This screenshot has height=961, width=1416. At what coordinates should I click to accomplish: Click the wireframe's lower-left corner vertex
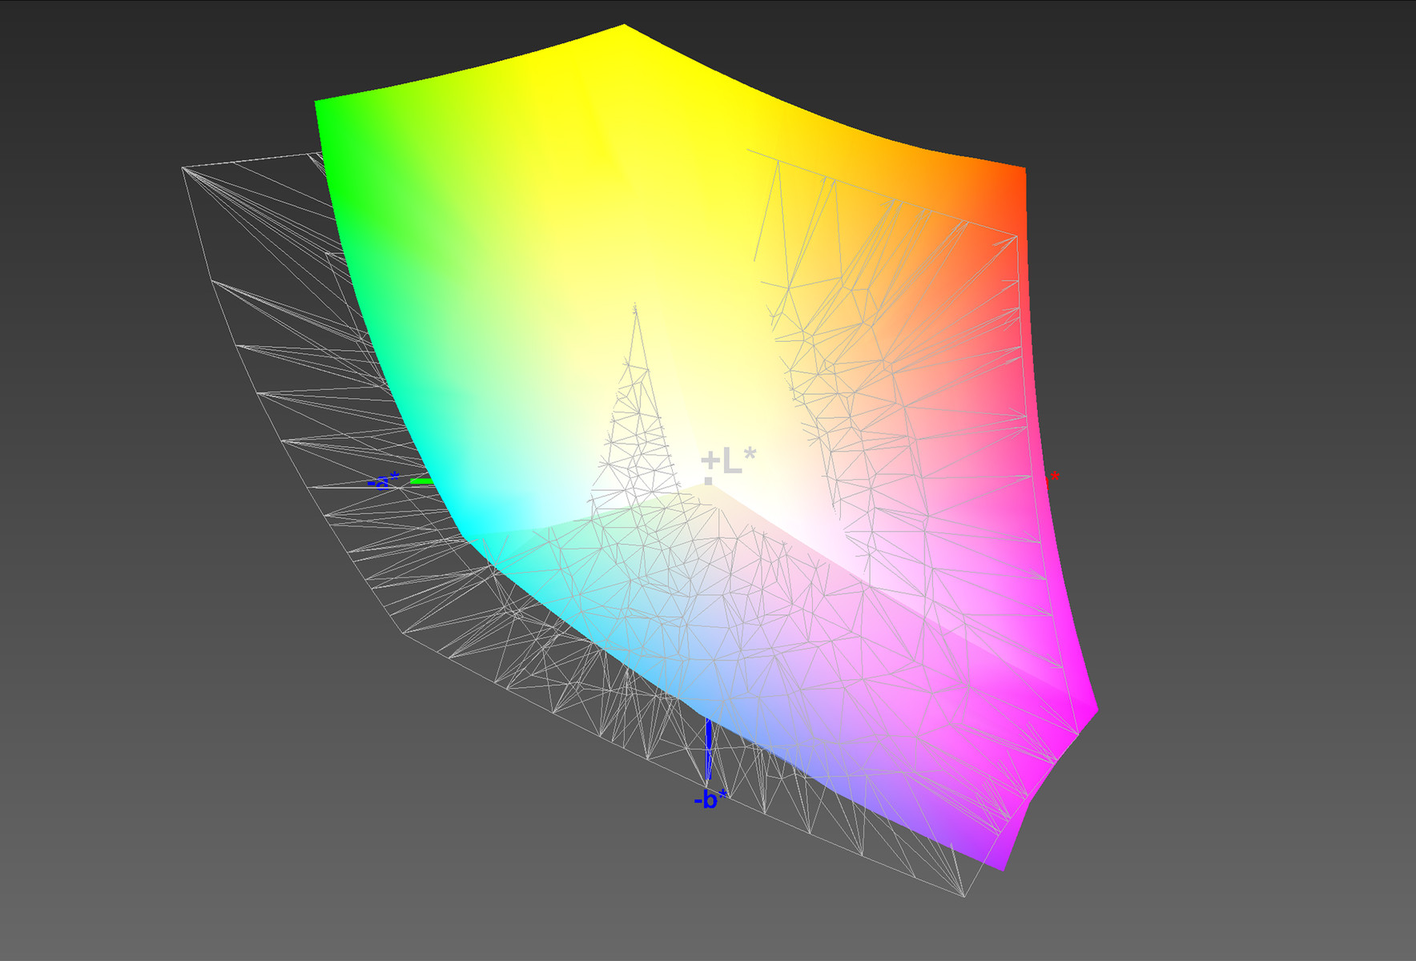(x=403, y=634)
